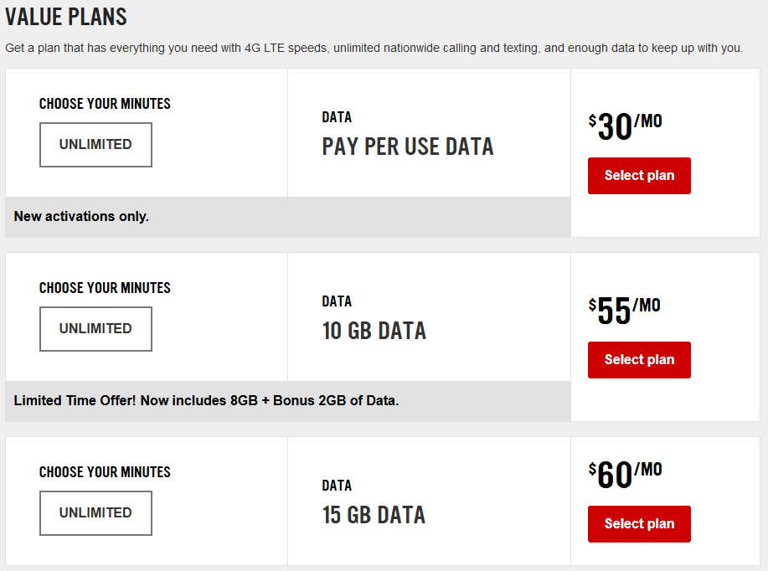Choose Unlimited minutes for 10 GB plan
Viewport: 768px width, 571px height.
pyautogui.click(x=95, y=329)
